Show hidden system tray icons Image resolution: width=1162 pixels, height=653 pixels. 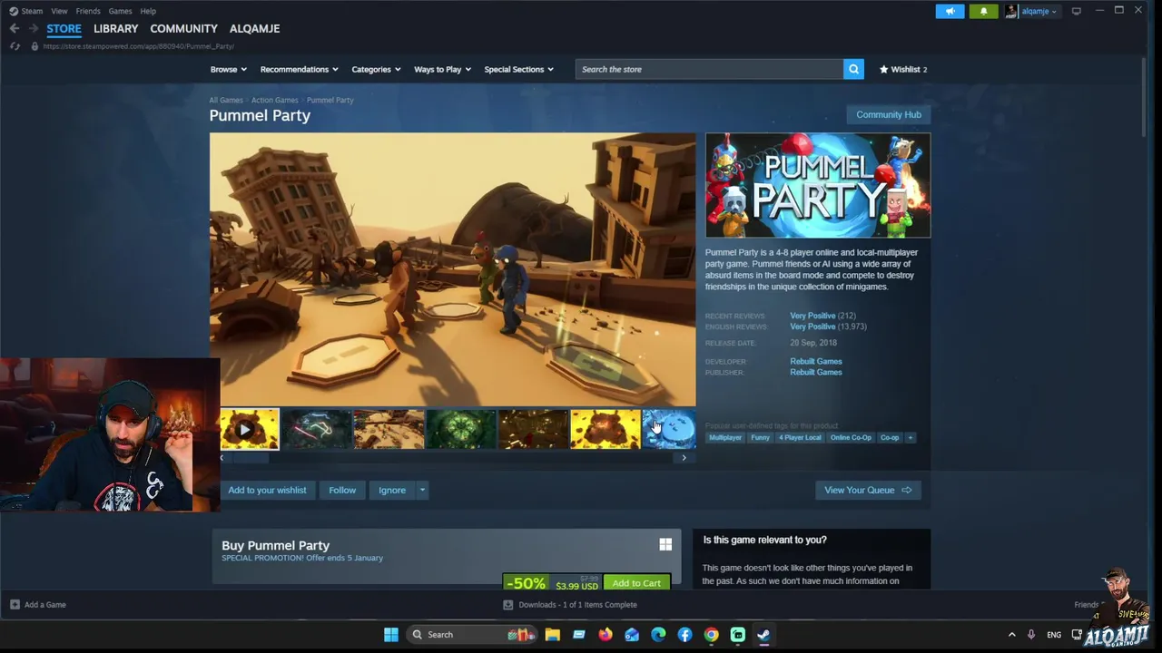1011,634
